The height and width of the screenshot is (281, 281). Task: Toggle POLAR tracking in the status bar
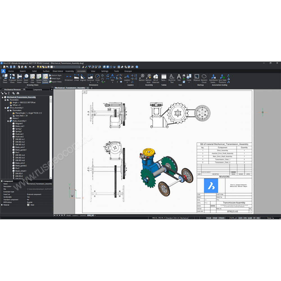pyautogui.click(x=209, y=218)
